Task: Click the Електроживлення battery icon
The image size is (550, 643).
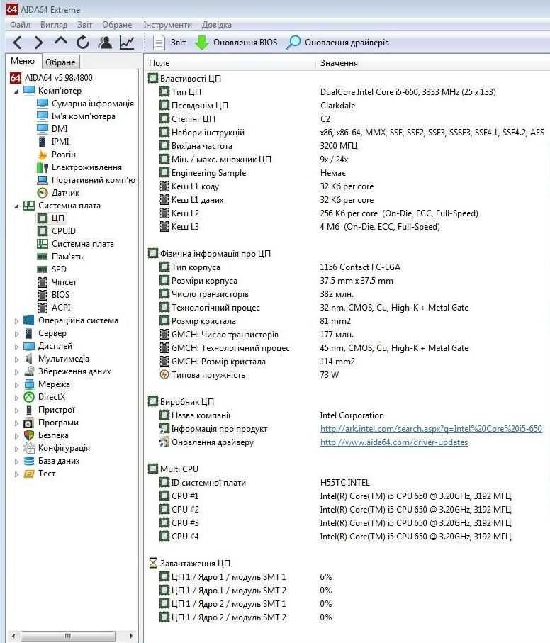Action: (43, 167)
